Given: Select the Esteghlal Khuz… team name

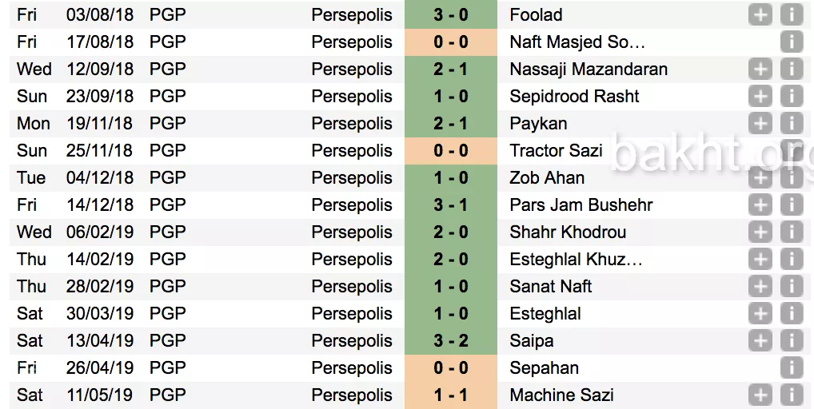Looking at the screenshot, I should [576, 259].
